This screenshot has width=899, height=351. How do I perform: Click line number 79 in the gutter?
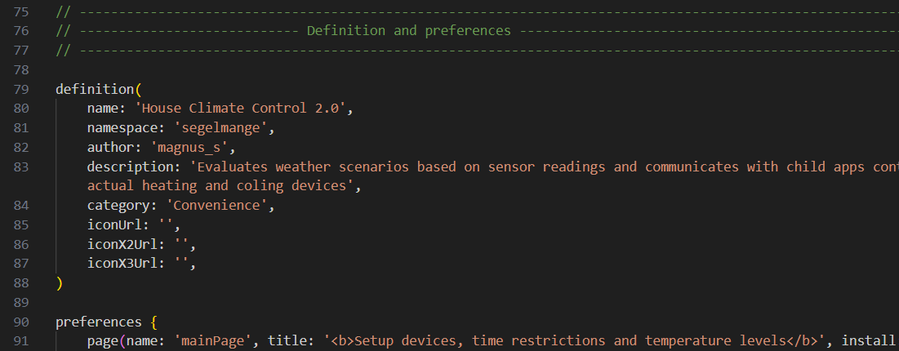(22, 89)
